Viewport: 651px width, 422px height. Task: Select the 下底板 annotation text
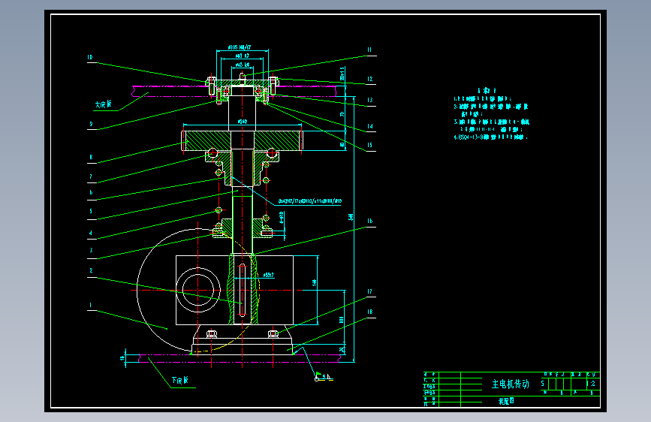tap(179, 380)
